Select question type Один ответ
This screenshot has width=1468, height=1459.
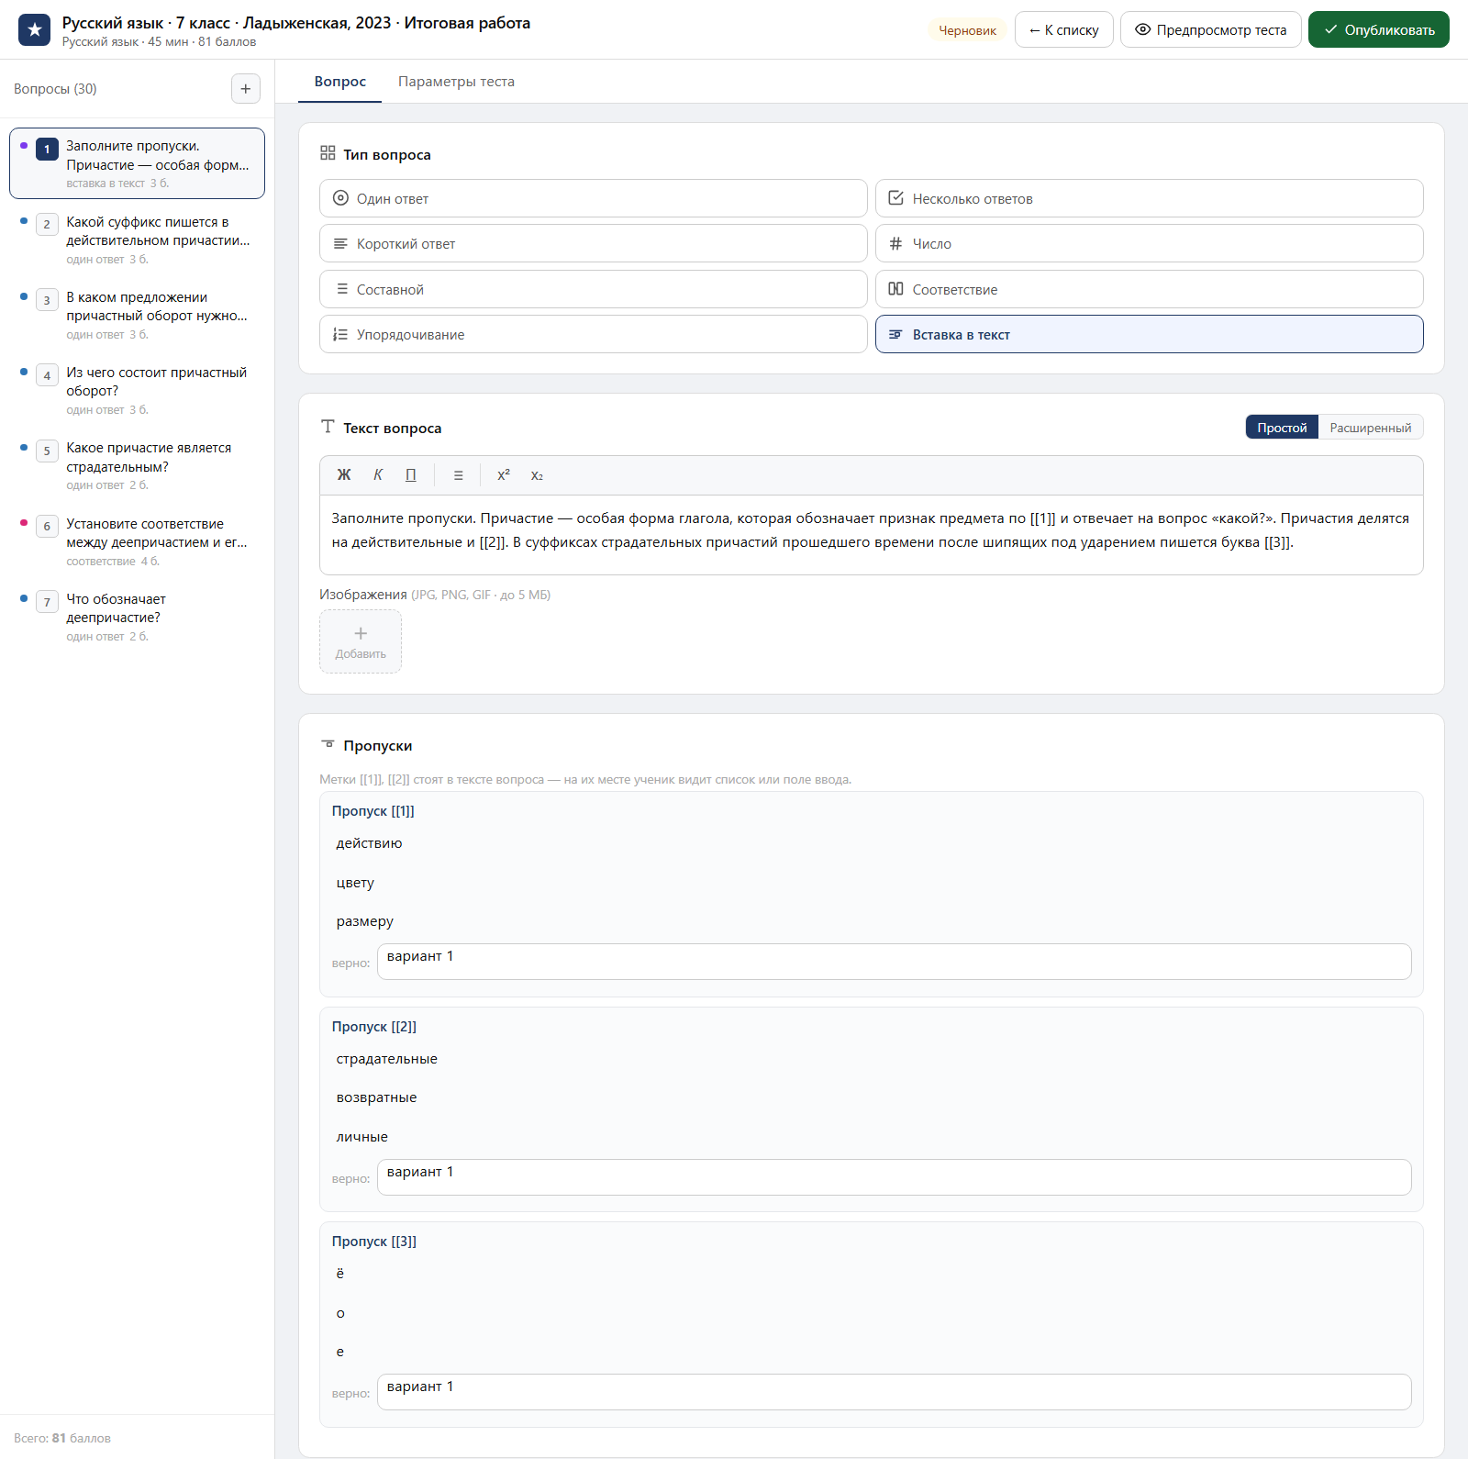594,198
